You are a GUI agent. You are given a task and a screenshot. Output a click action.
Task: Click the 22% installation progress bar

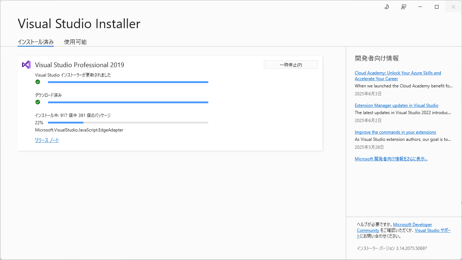pyautogui.click(x=128, y=122)
